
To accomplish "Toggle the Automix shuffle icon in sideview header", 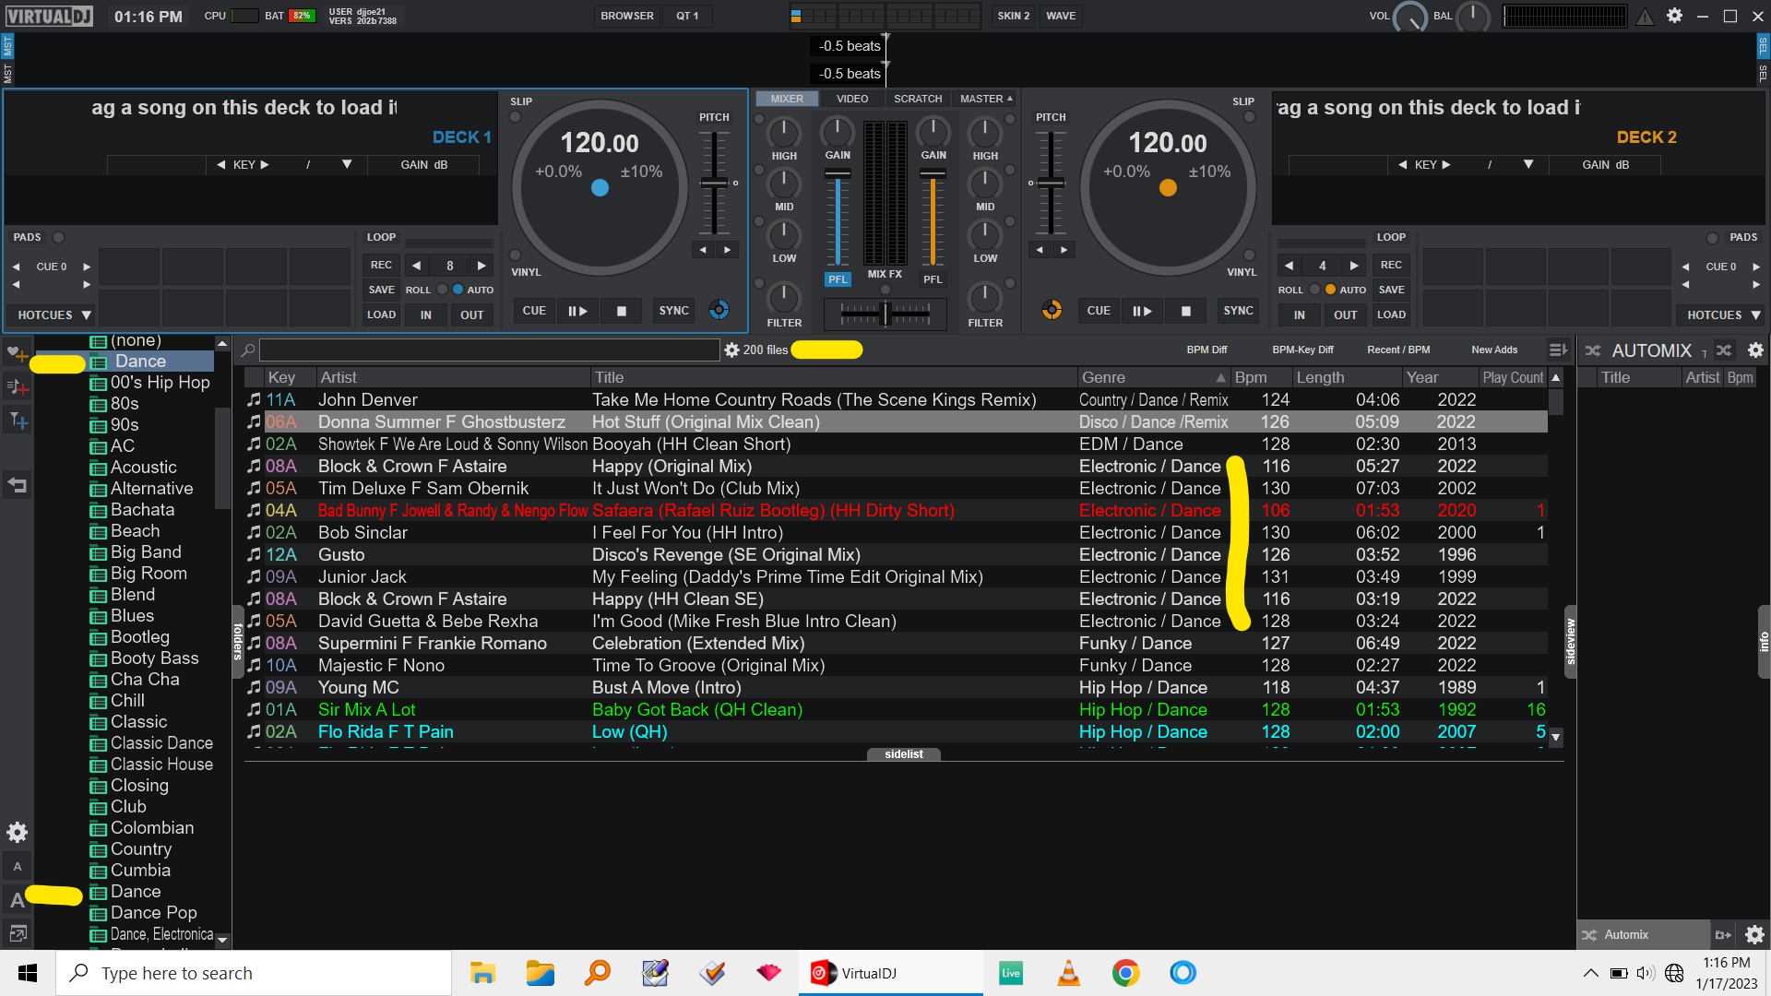I will click(x=1724, y=350).
